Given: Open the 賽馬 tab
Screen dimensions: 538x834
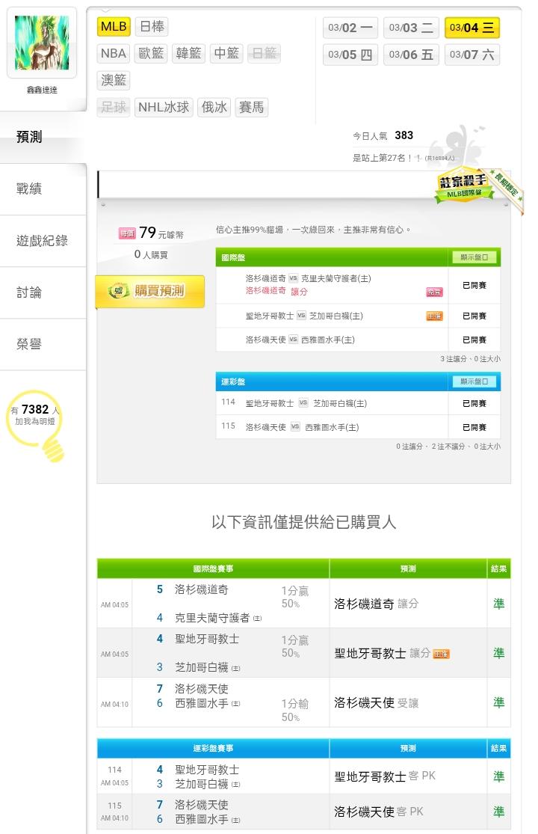Looking at the screenshot, I should point(251,108).
